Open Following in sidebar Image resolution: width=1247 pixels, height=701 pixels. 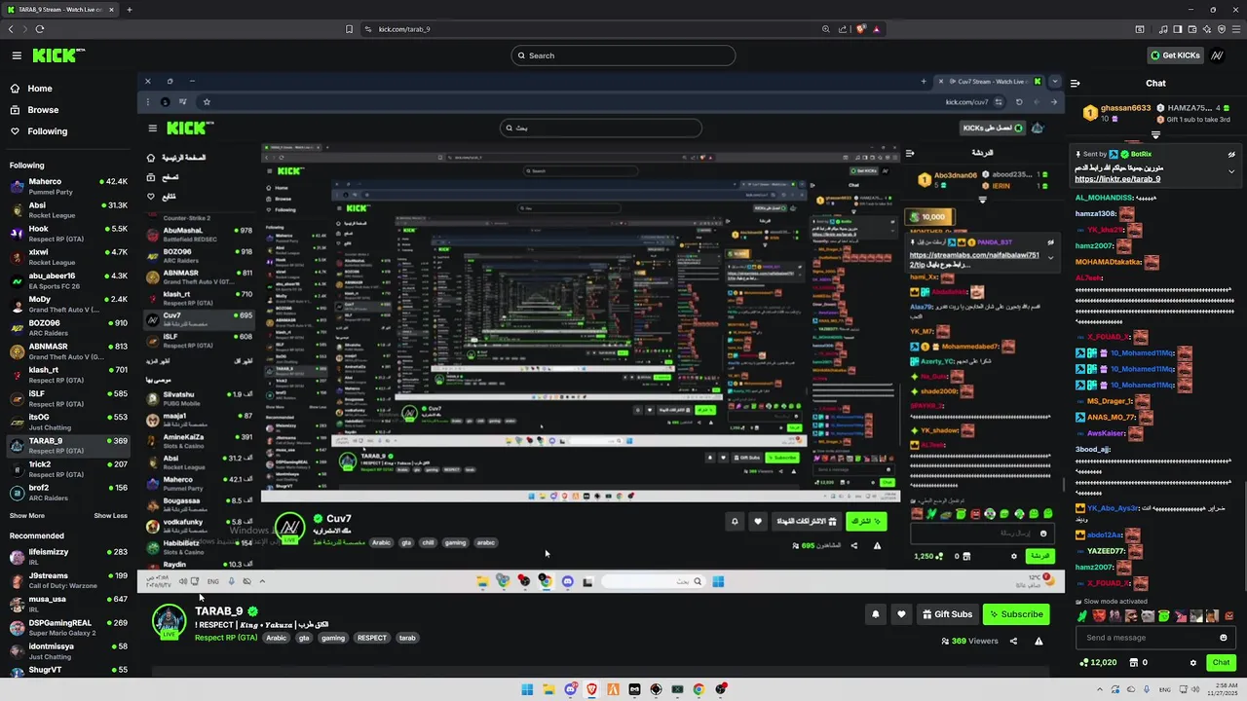(x=47, y=131)
